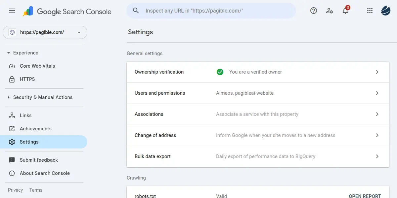
Task: Click the Valid status for robots.txt
Action: tap(222, 196)
